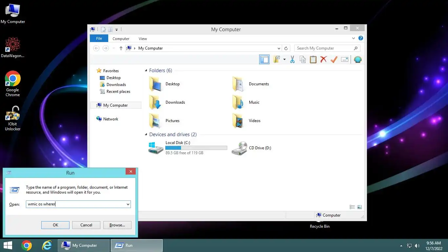
Task: Open the File ribbon tab
Action: pyautogui.click(x=99, y=38)
